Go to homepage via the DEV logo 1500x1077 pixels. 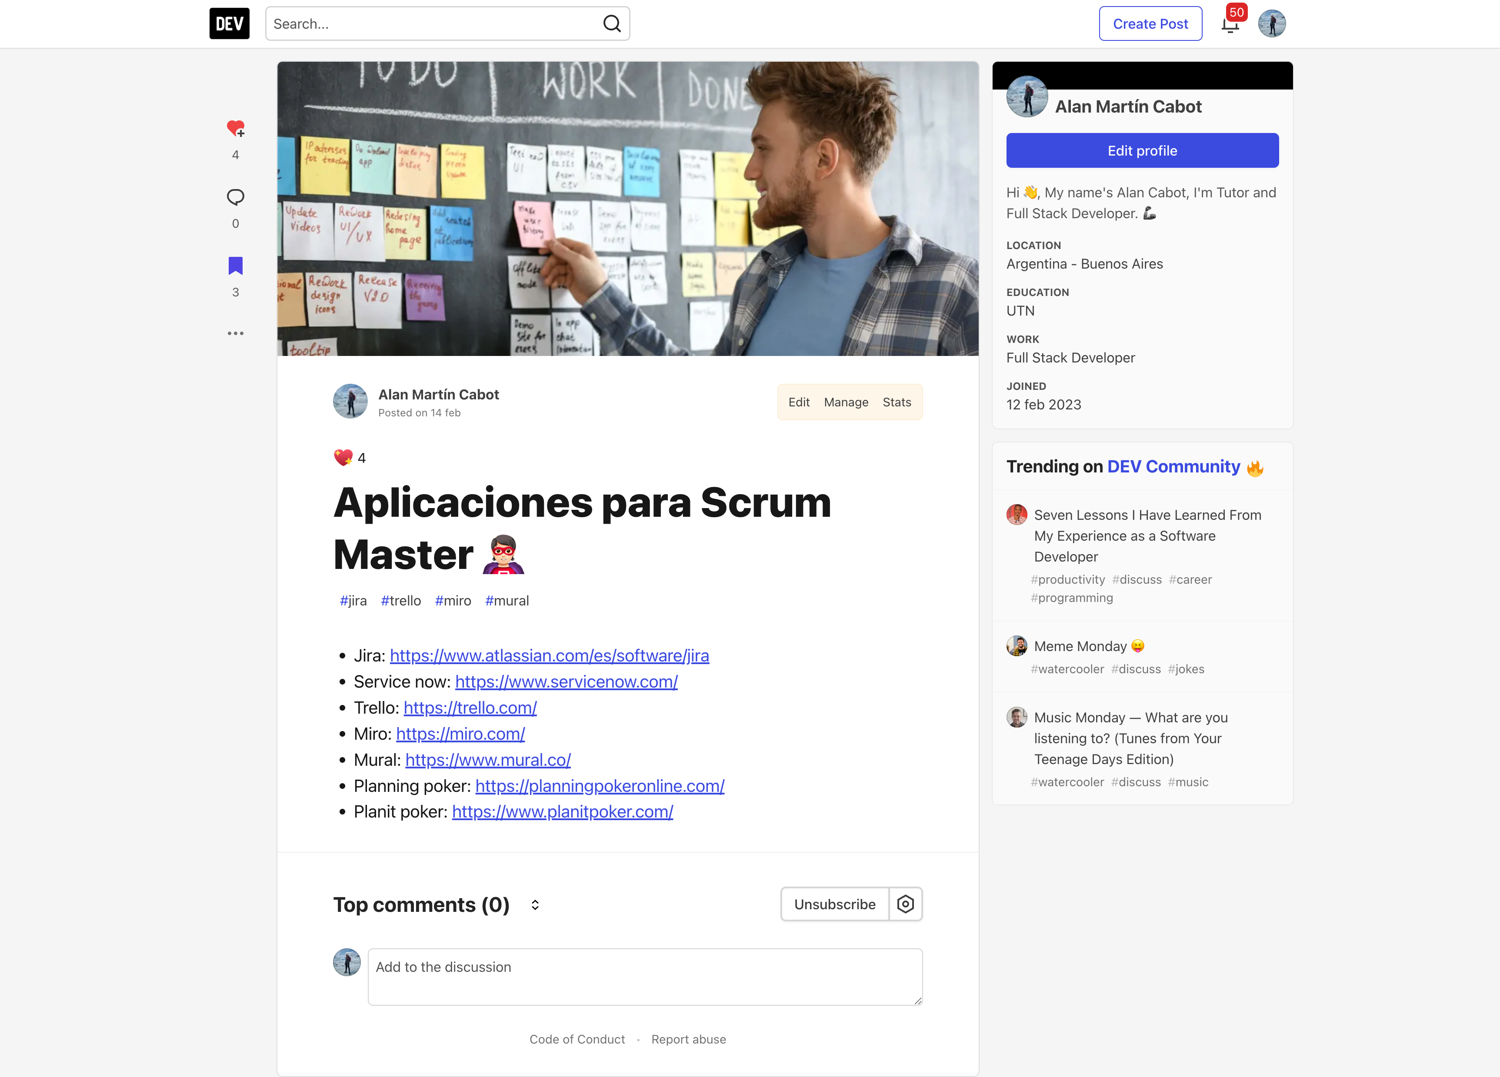pos(229,23)
